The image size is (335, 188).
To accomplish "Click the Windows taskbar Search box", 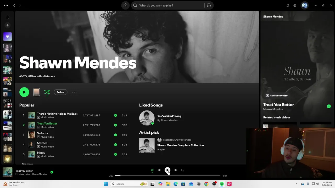I will coord(129,184).
